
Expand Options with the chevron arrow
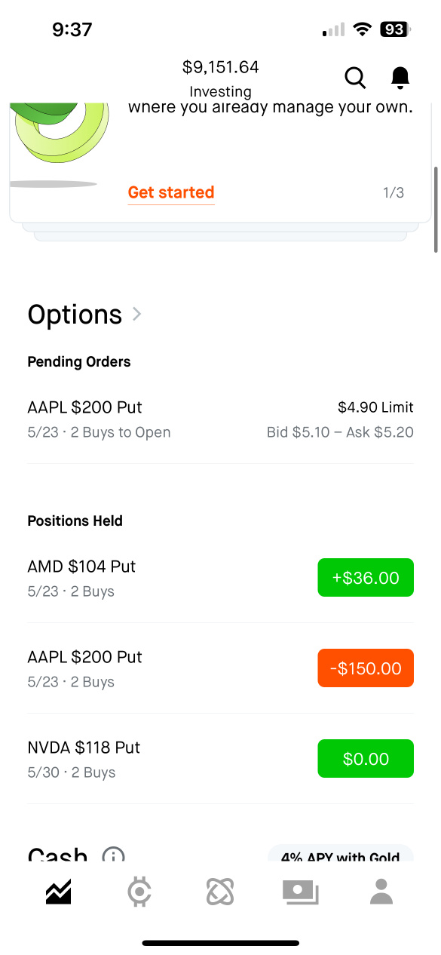[x=137, y=314]
